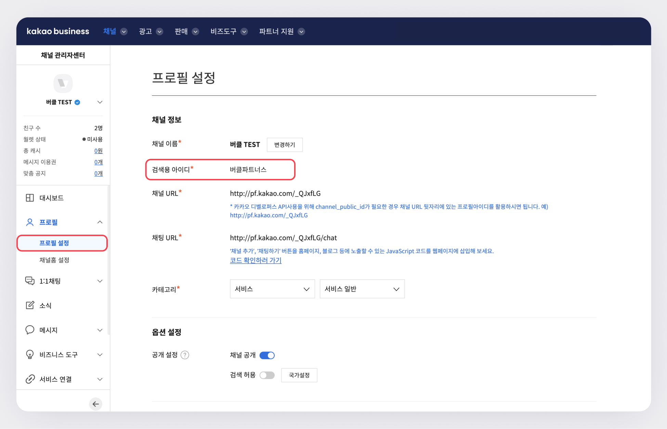Open the 광고 menu in top navigation
The height and width of the screenshot is (429, 667).
point(151,31)
